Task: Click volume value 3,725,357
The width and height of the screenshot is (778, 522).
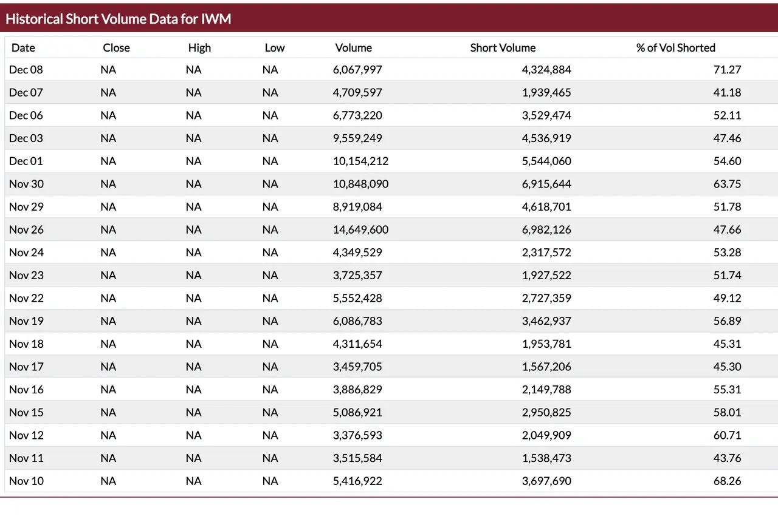Action: (358, 276)
